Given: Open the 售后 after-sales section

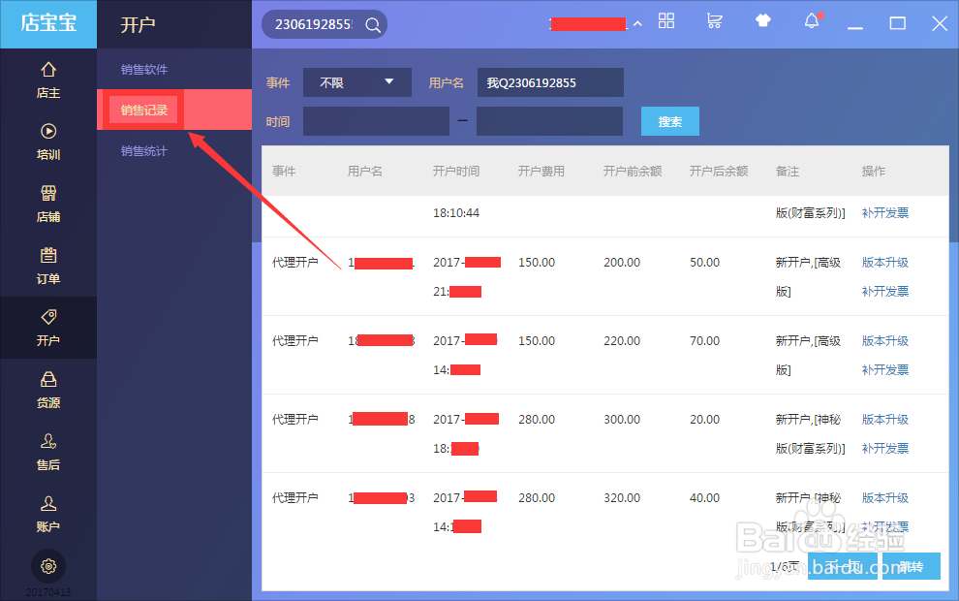Looking at the screenshot, I should [x=48, y=453].
